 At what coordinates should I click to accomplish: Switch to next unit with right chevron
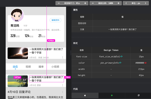146,3
